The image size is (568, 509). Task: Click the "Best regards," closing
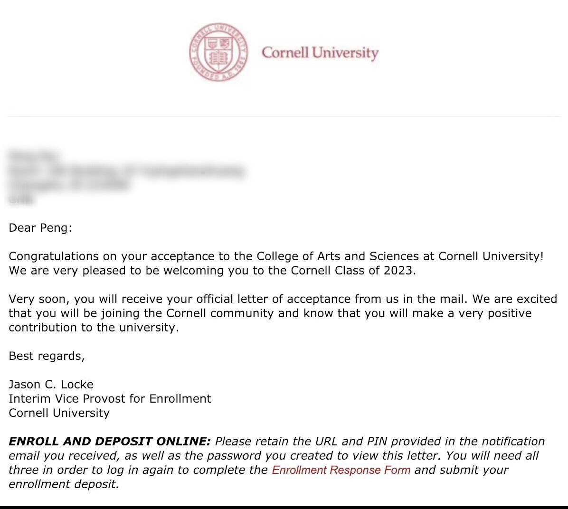pos(47,356)
